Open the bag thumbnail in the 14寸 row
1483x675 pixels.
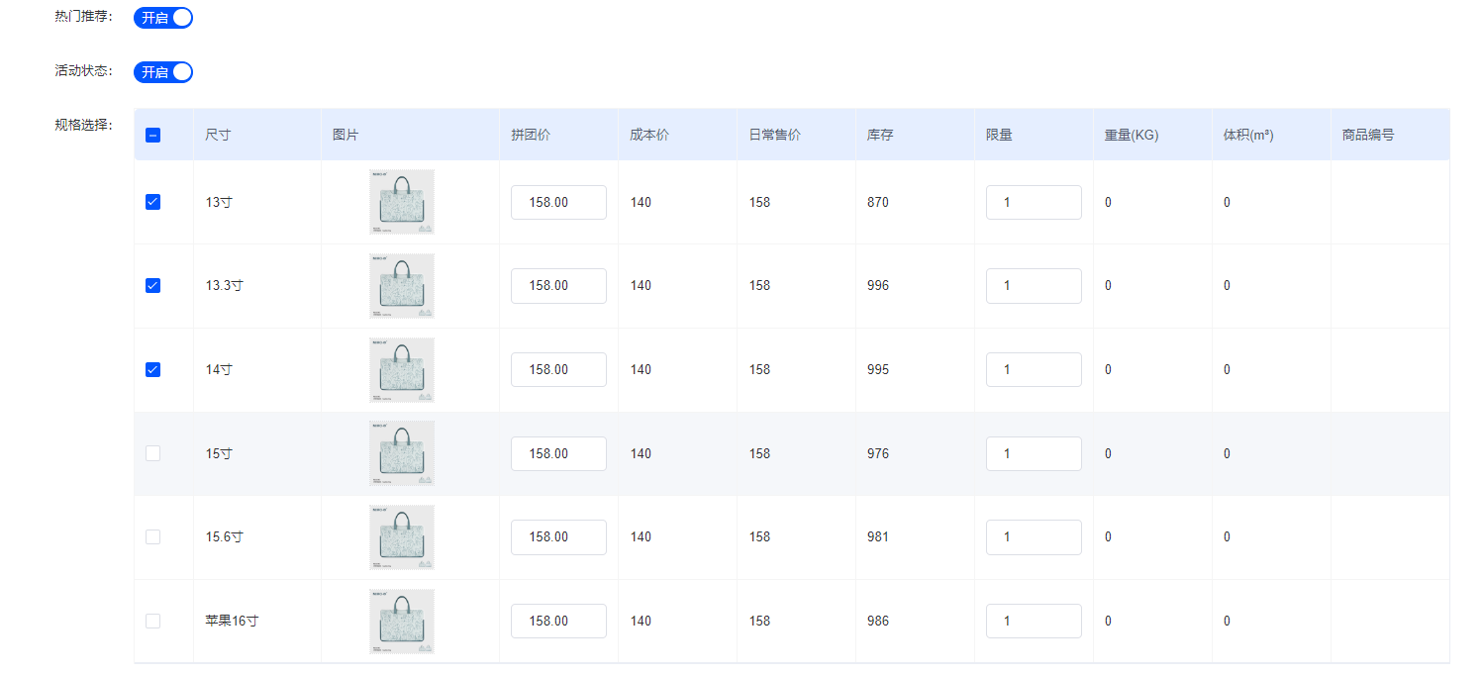pos(402,369)
